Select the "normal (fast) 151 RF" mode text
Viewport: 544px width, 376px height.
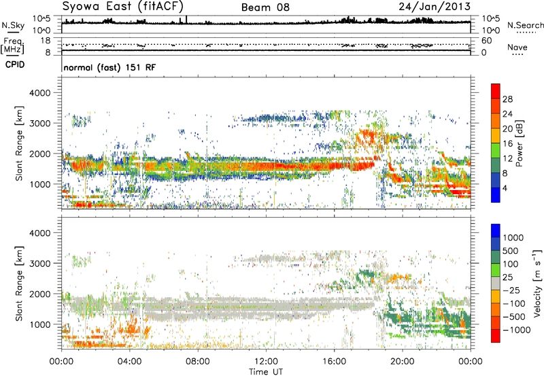[109, 67]
